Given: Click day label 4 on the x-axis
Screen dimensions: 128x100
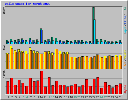Looking at the screenshot, I should tap(19, 97).
